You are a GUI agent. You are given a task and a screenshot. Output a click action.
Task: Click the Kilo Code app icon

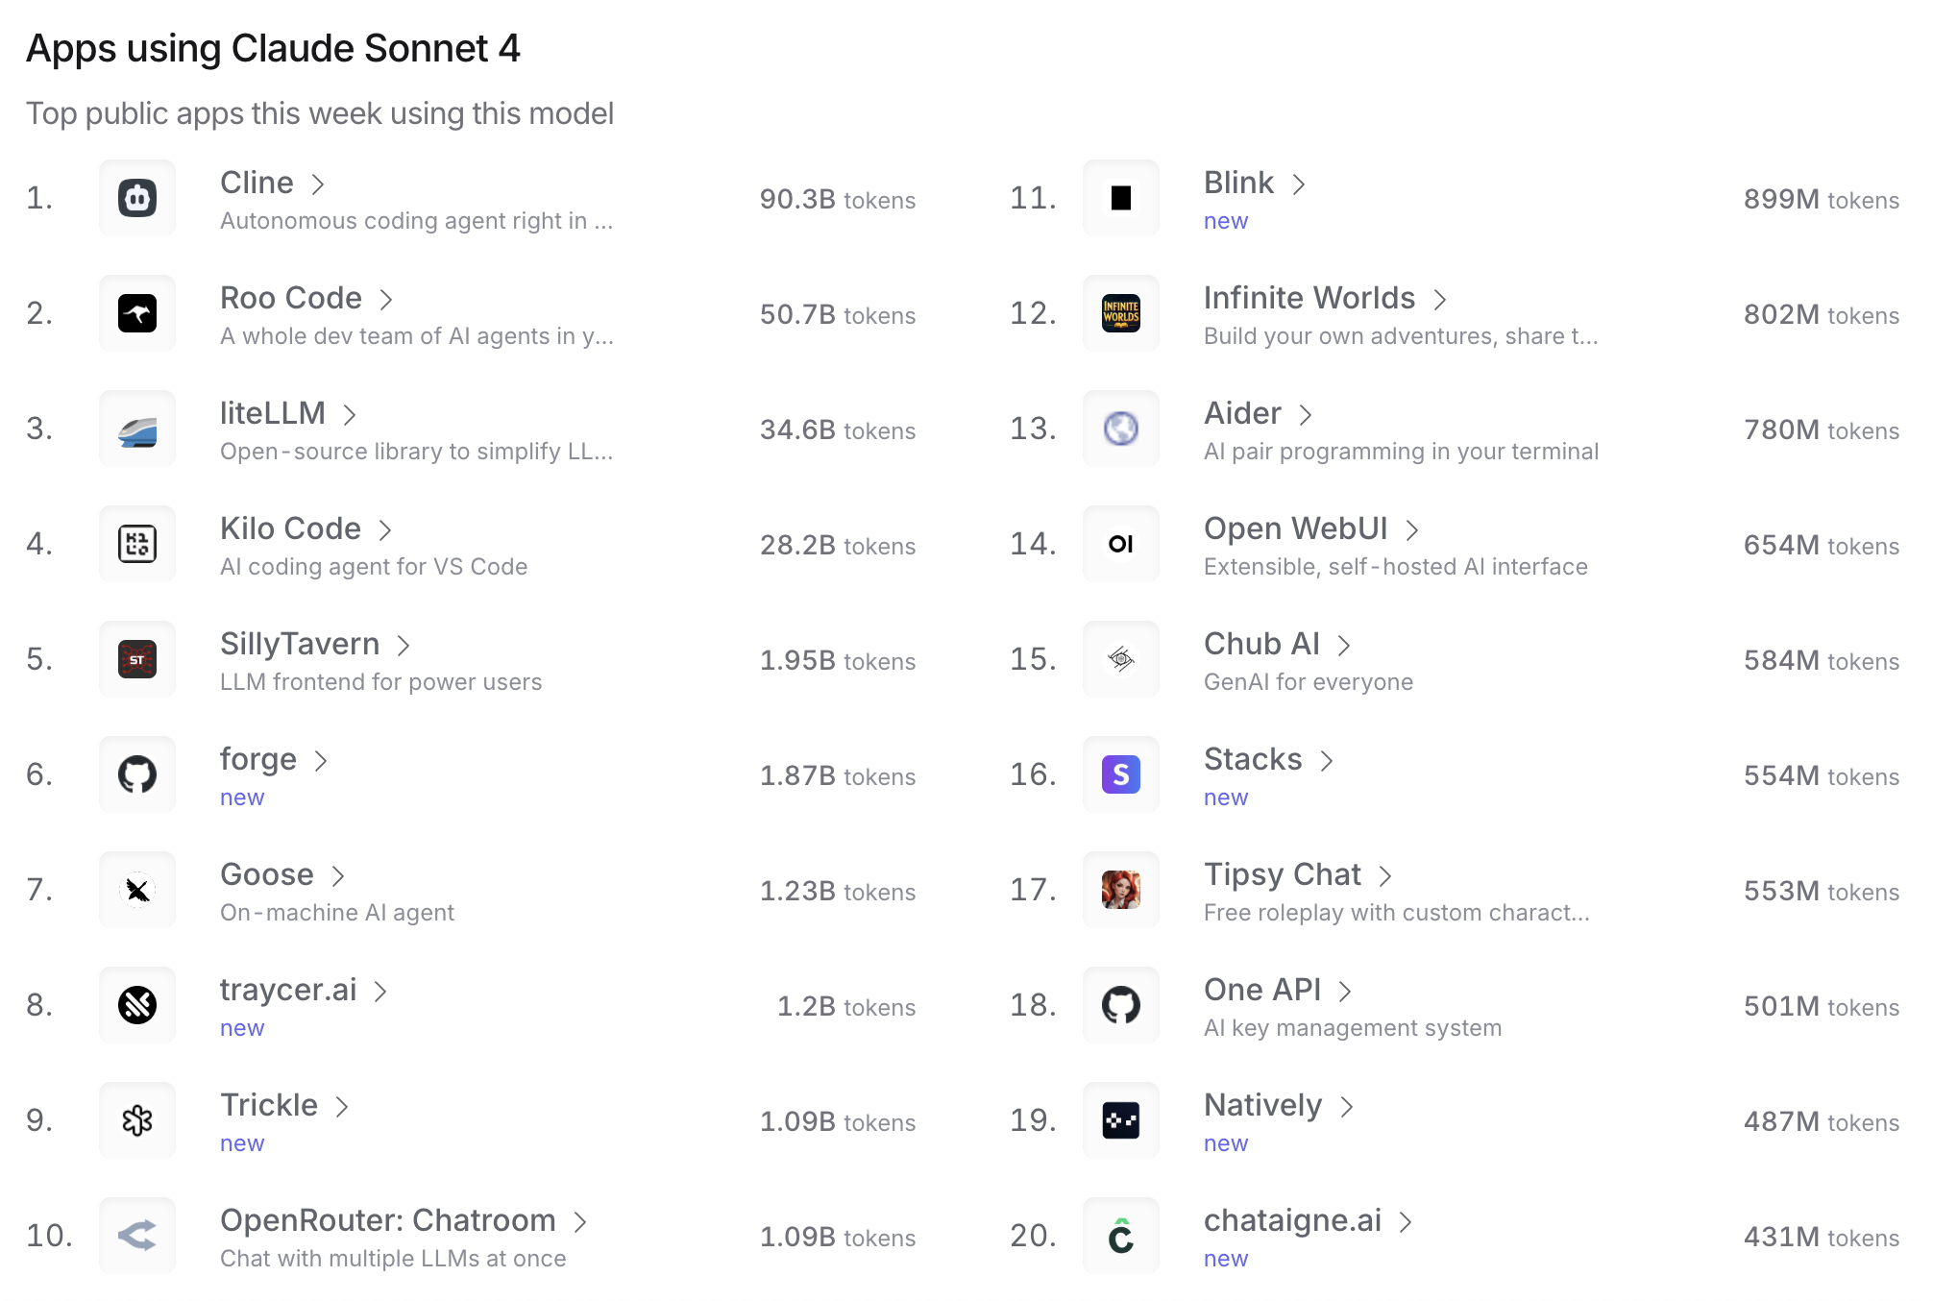[137, 544]
